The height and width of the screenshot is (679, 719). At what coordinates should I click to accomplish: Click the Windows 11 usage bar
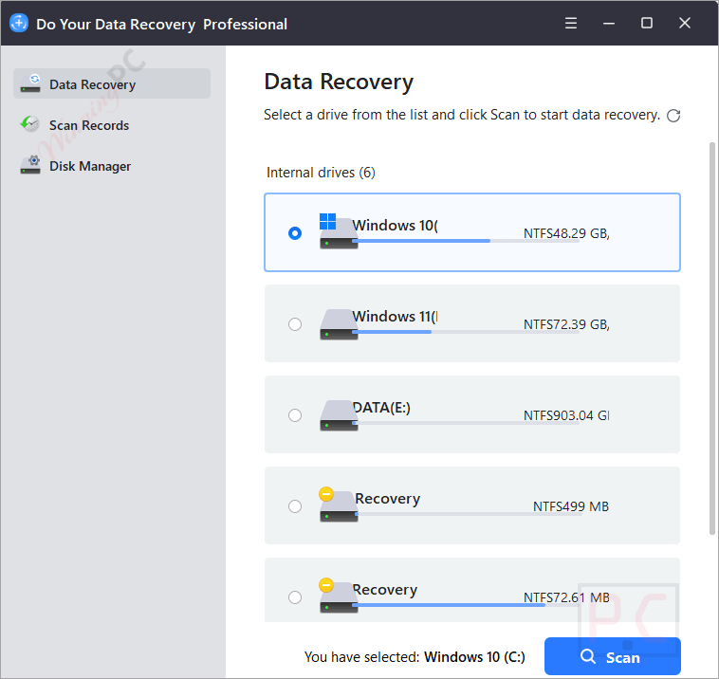point(466,332)
